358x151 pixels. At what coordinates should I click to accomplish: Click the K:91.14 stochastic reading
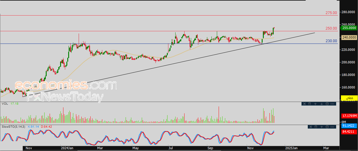click(33, 126)
